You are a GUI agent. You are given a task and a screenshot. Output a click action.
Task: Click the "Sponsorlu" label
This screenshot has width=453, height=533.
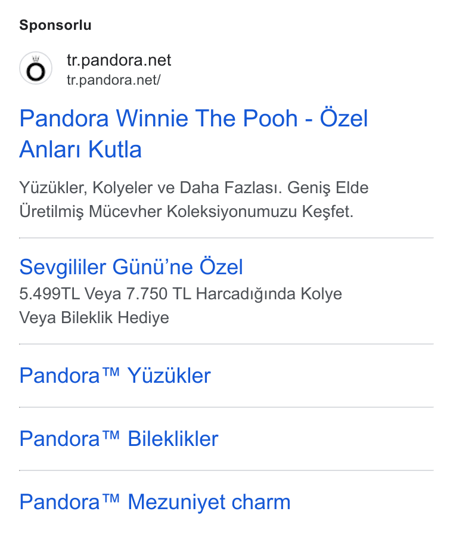click(55, 25)
